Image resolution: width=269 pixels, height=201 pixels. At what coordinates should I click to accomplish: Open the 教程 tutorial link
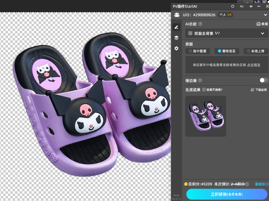[x=262, y=24]
